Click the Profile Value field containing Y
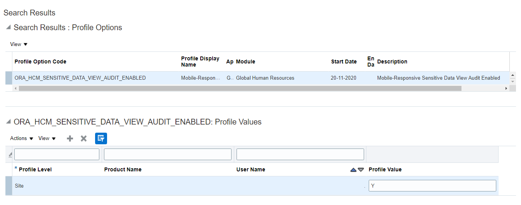The width and height of the screenshot is (521, 205). pos(432,186)
